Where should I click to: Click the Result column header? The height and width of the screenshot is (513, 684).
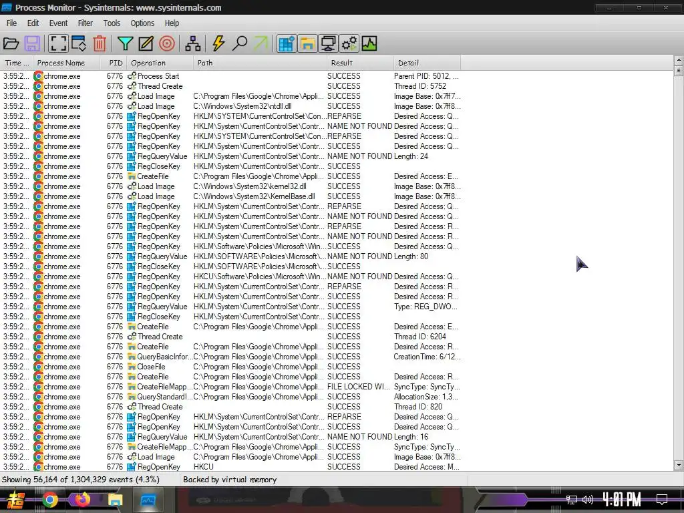[x=360, y=63]
